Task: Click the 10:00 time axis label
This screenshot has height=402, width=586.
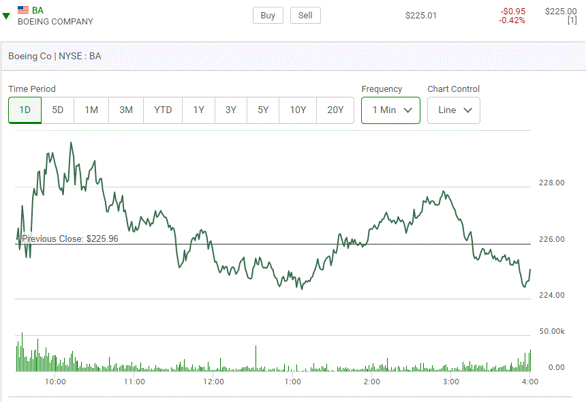Action: pyautogui.click(x=55, y=382)
